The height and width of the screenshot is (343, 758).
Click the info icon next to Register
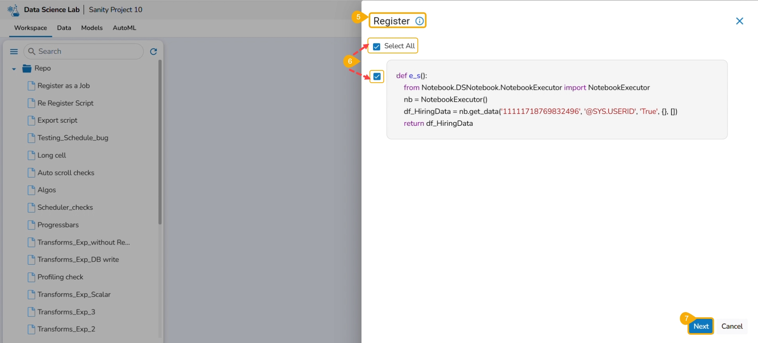[x=419, y=21]
